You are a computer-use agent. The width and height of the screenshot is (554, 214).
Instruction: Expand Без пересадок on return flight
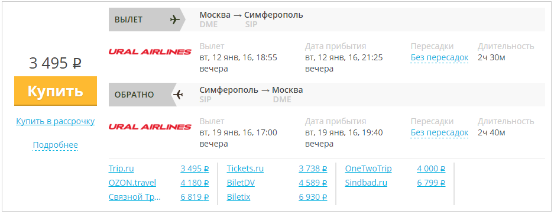point(439,133)
